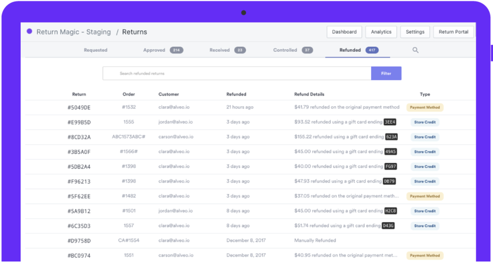Click gift card code 623A

[x=391, y=137]
